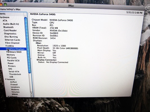
Task: Click the iMac window title
Action: 71,6
